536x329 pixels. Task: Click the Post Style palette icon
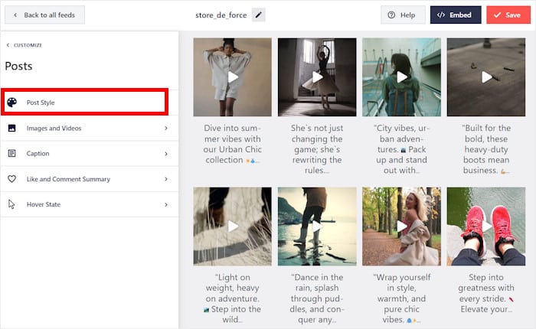click(12, 103)
